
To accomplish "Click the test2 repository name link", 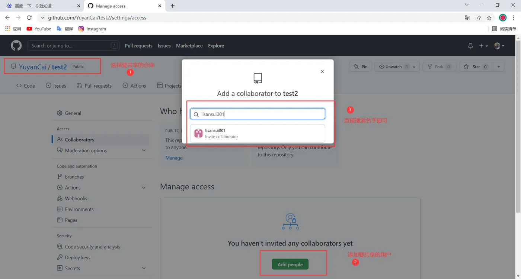I will coord(59,67).
